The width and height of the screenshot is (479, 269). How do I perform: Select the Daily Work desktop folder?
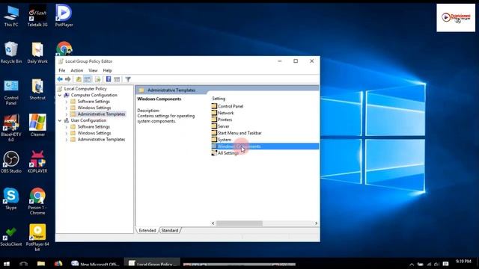(37, 52)
